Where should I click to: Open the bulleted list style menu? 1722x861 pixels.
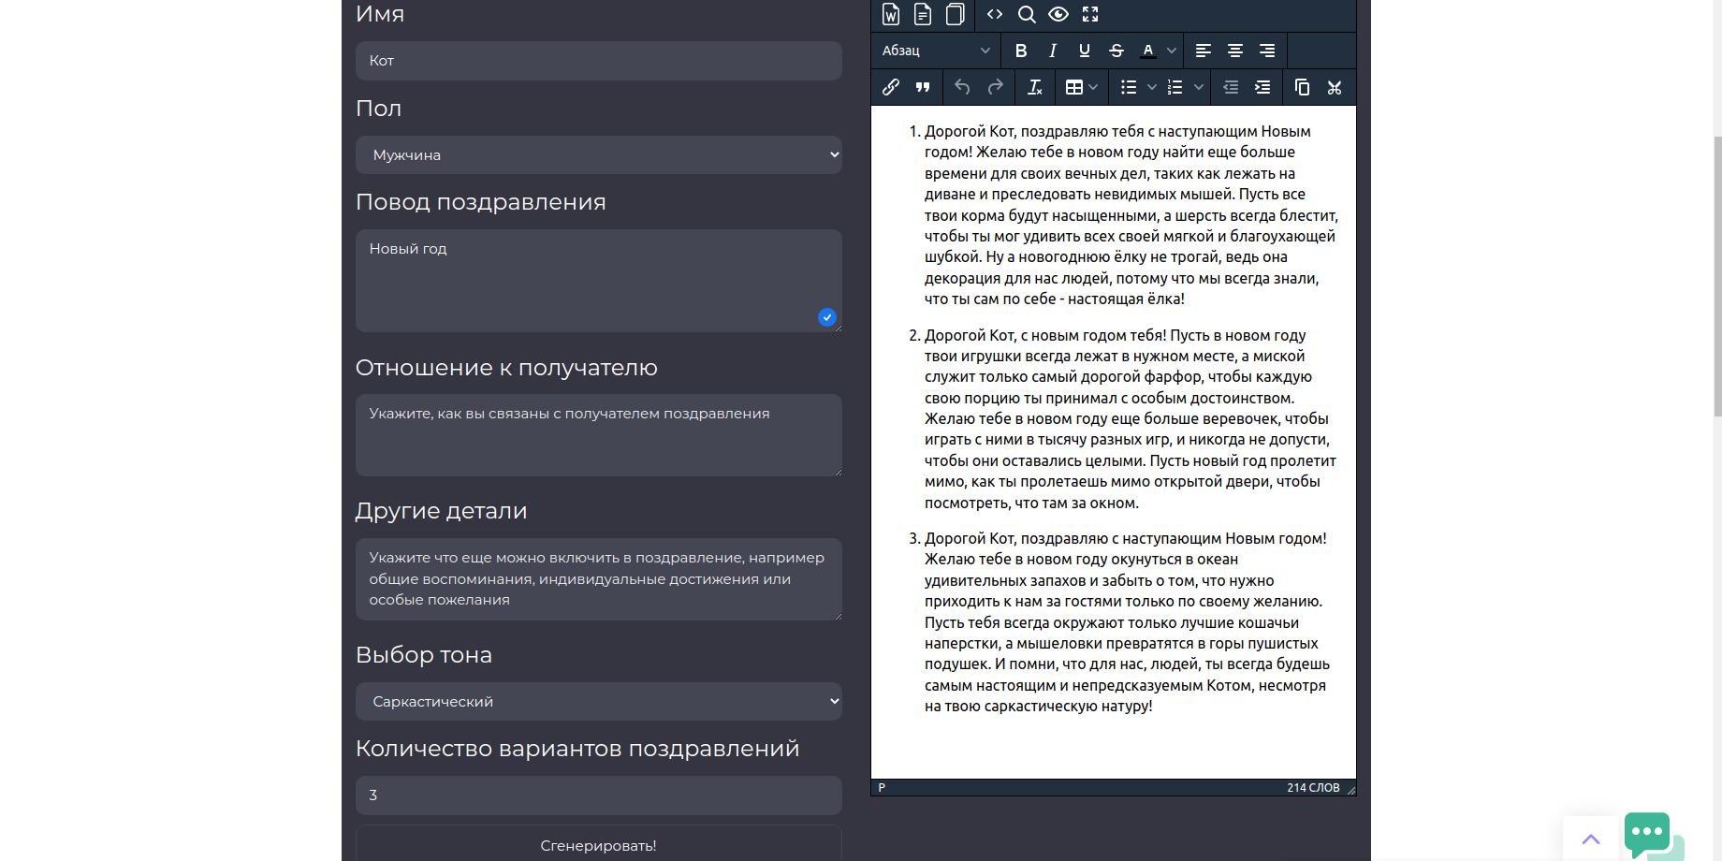[1152, 87]
